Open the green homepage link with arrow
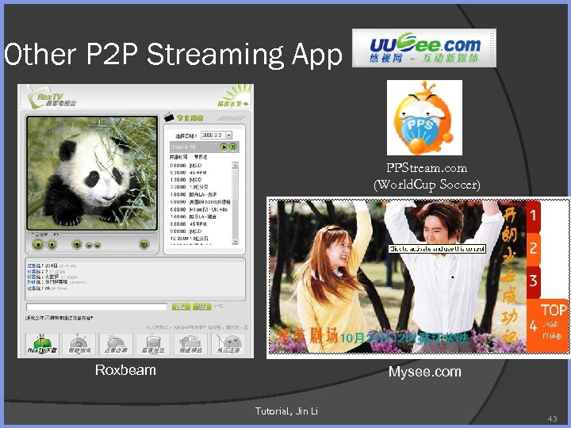The image size is (571, 428). [233, 104]
